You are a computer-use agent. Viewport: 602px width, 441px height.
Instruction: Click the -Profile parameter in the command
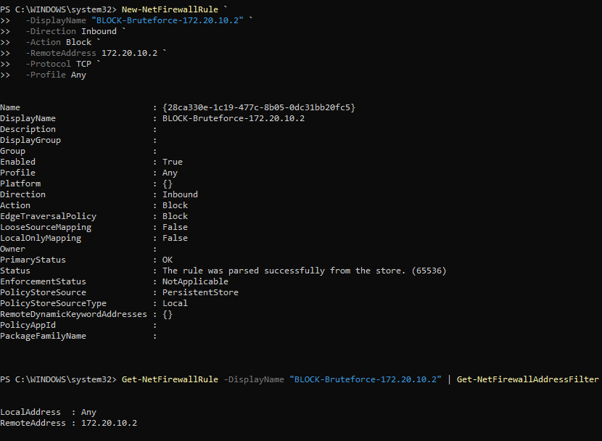point(45,75)
